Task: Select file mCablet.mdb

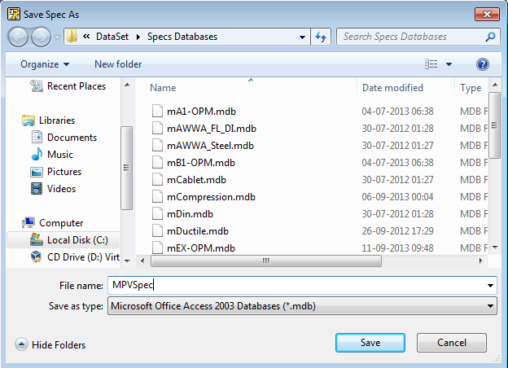Action: [196, 180]
